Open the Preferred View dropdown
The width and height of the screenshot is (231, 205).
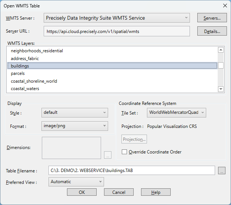[76, 182]
